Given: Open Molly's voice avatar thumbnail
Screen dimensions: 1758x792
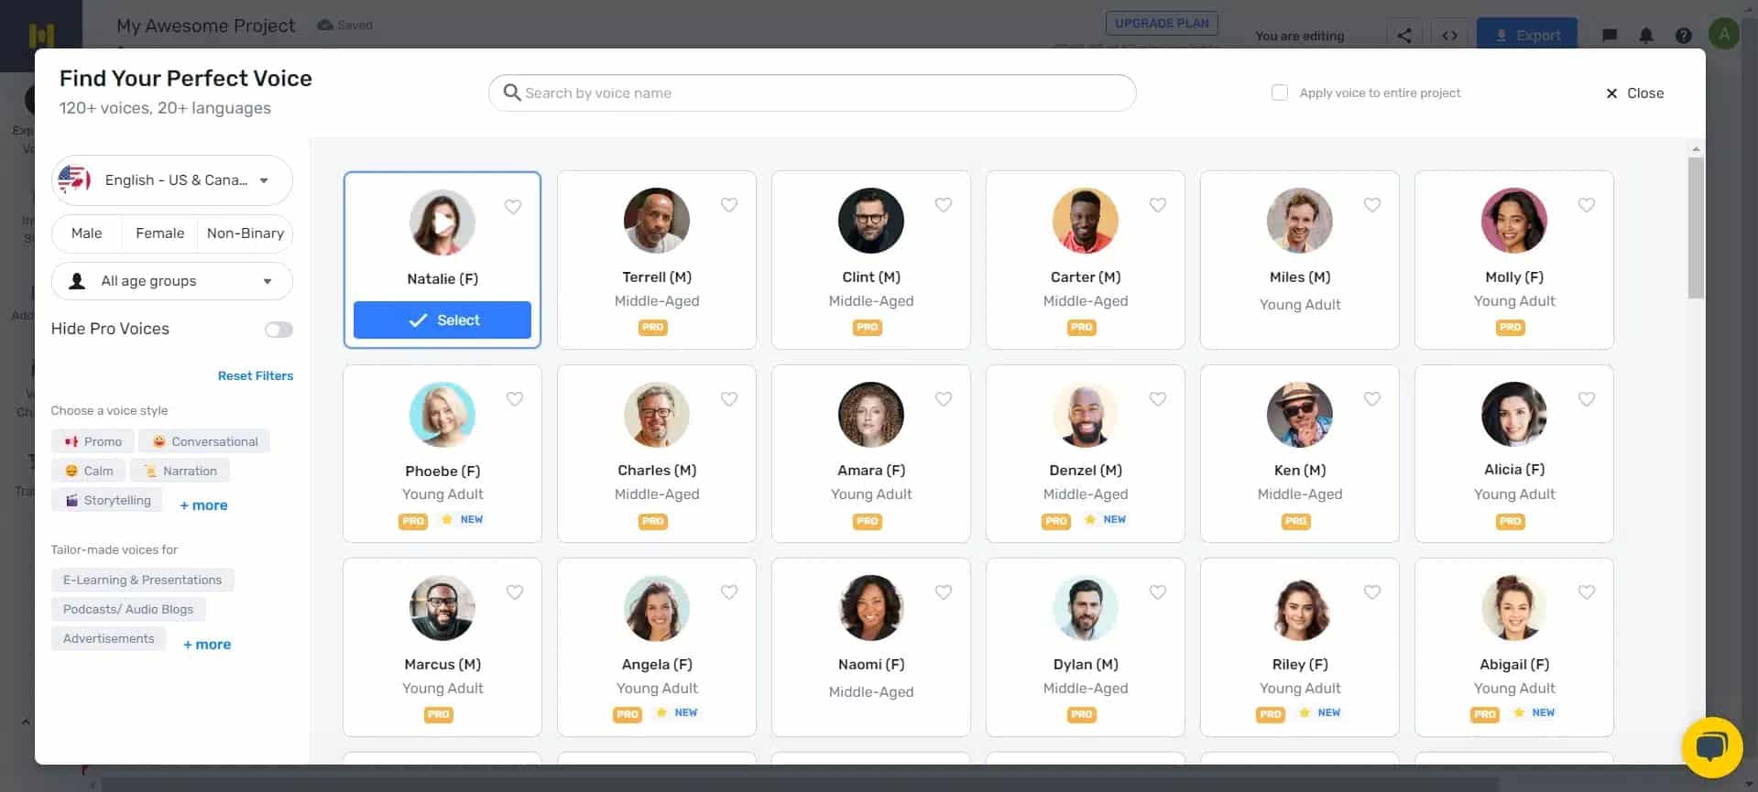Looking at the screenshot, I should [x=1514, y=221].
